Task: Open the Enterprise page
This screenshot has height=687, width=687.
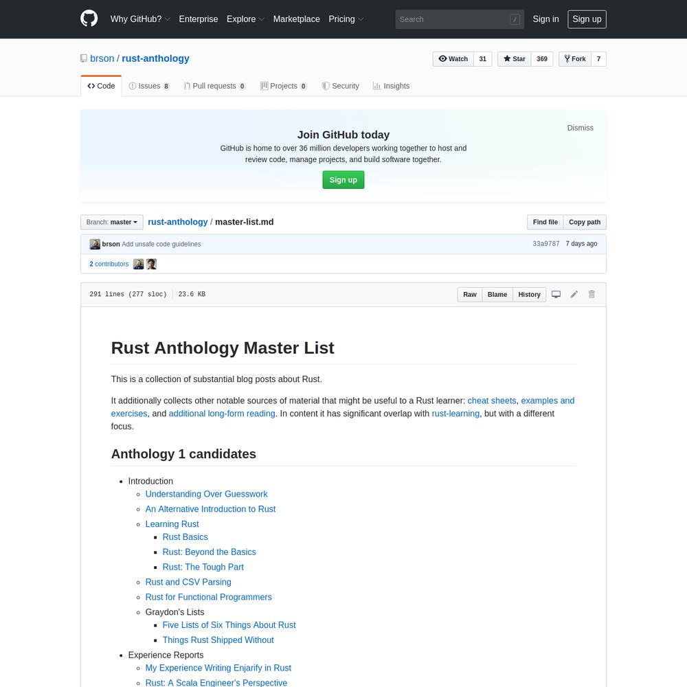Action: coord(199,19)
